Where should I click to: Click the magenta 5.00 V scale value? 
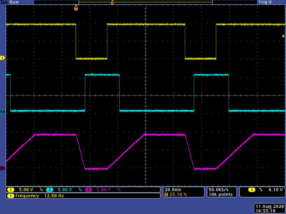pyautogui.click(x=104, y=190)
